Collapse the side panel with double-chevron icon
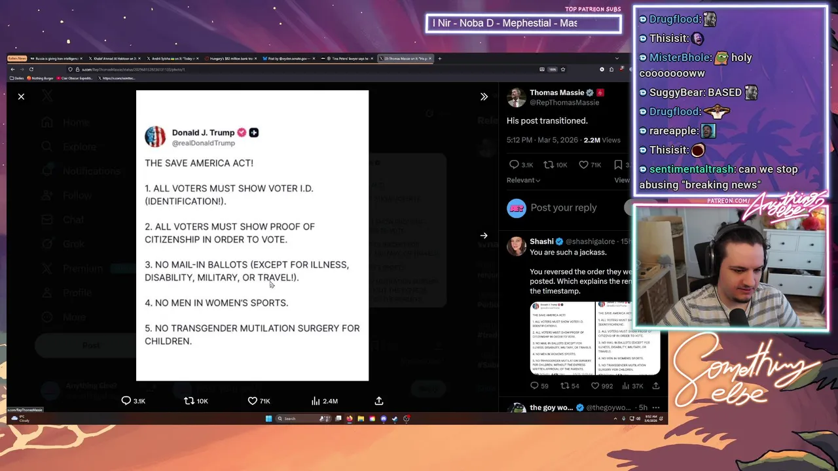Image resolution: width=838 pixels, height=471 pixels. 484,97
